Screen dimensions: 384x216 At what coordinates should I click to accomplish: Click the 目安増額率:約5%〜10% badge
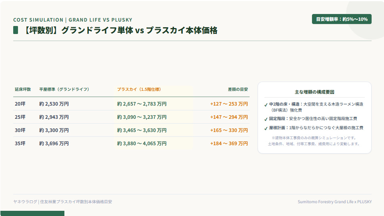[342, 19]
